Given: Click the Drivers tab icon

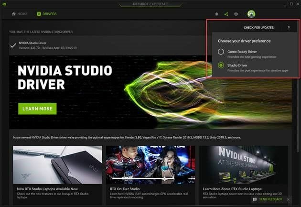Looking at the screenshot, I should click(x=39, y=14).
